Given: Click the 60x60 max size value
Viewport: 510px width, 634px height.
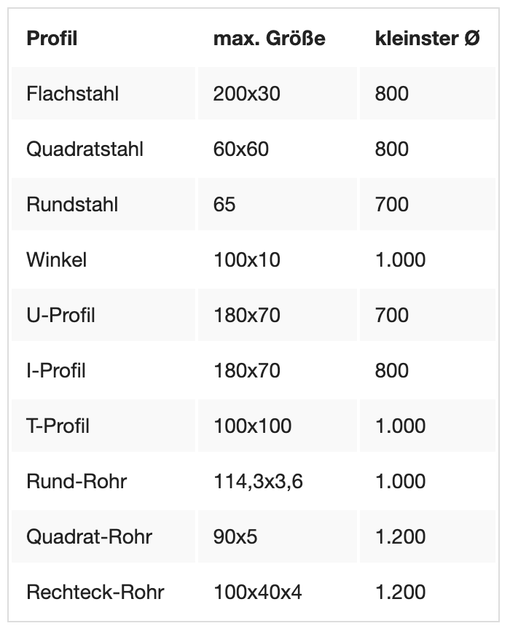Looking at the screenshot, I should coord(240,149).
